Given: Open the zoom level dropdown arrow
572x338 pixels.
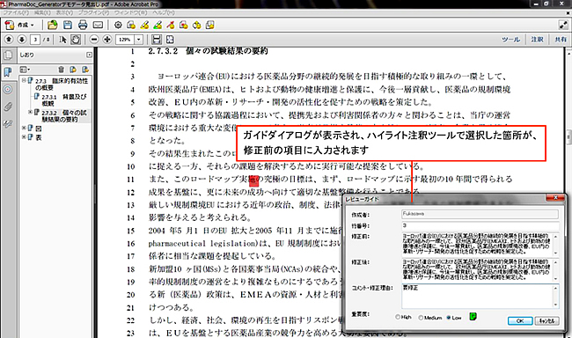Looking at the screenshot, I should coord(139,39).
